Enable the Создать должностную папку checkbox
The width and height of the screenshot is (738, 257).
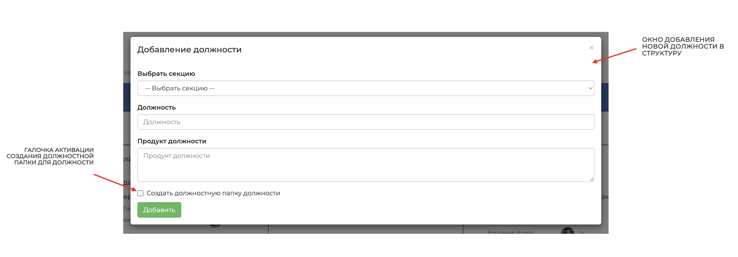point(140,193)
